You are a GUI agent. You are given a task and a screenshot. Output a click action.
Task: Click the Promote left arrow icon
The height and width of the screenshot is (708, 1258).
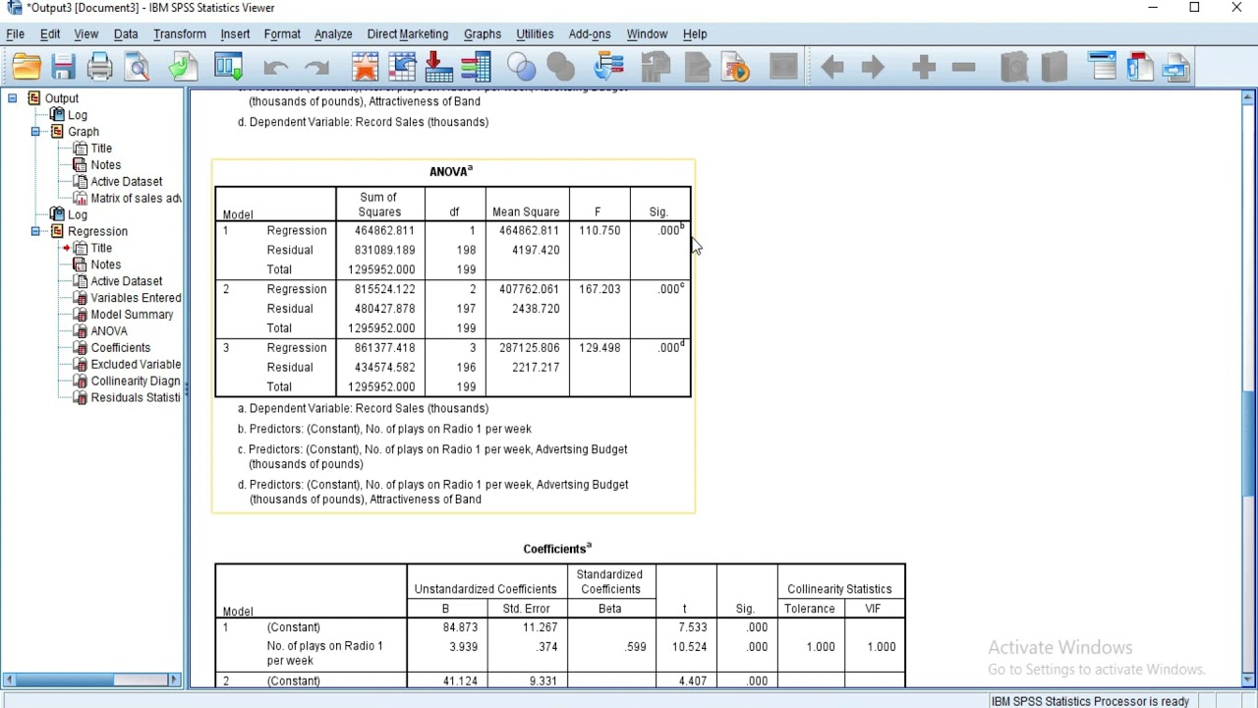coord(832,67)
